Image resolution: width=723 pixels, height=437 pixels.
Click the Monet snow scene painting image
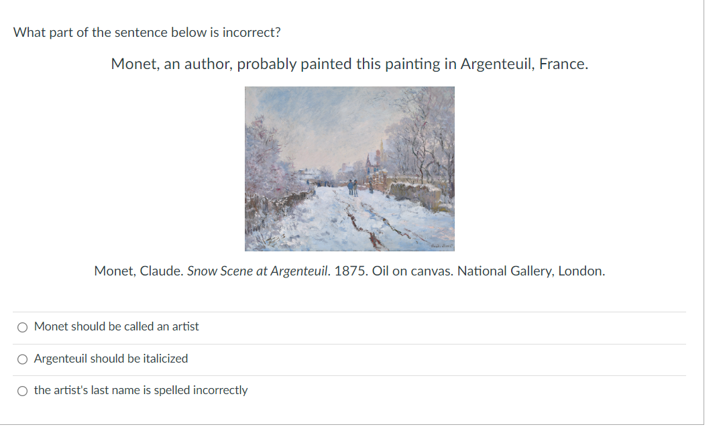pyautogui.click(x=349, y=169)
